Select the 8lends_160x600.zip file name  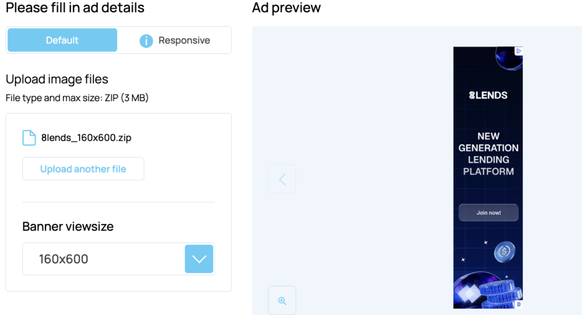(x=86, y=138)
